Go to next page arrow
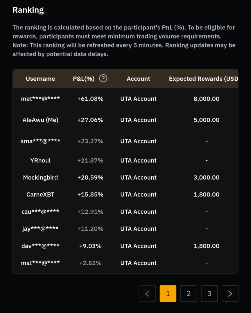251x313 pixels. (x=230, y=293)
